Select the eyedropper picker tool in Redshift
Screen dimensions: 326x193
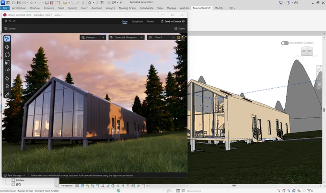[x=7, y=94]
